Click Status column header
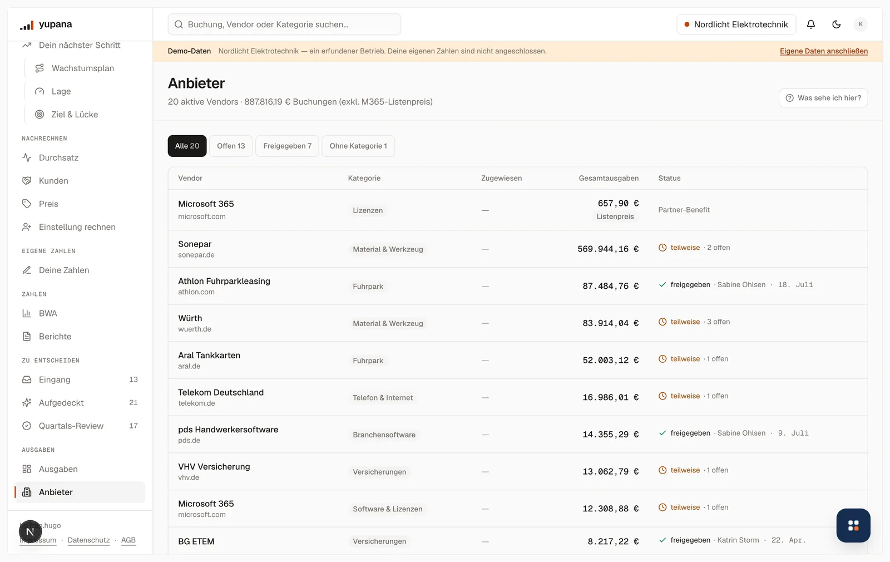 point(669,178)
